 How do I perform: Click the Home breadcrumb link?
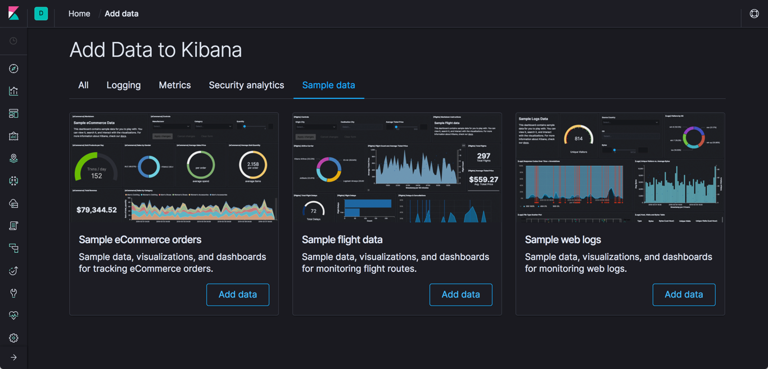click(79, 13)
